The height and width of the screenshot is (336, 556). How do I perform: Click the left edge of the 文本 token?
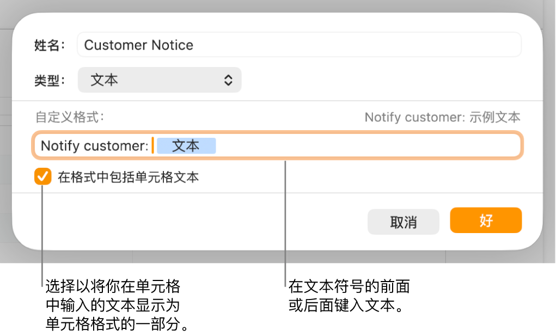pos(159,145)
